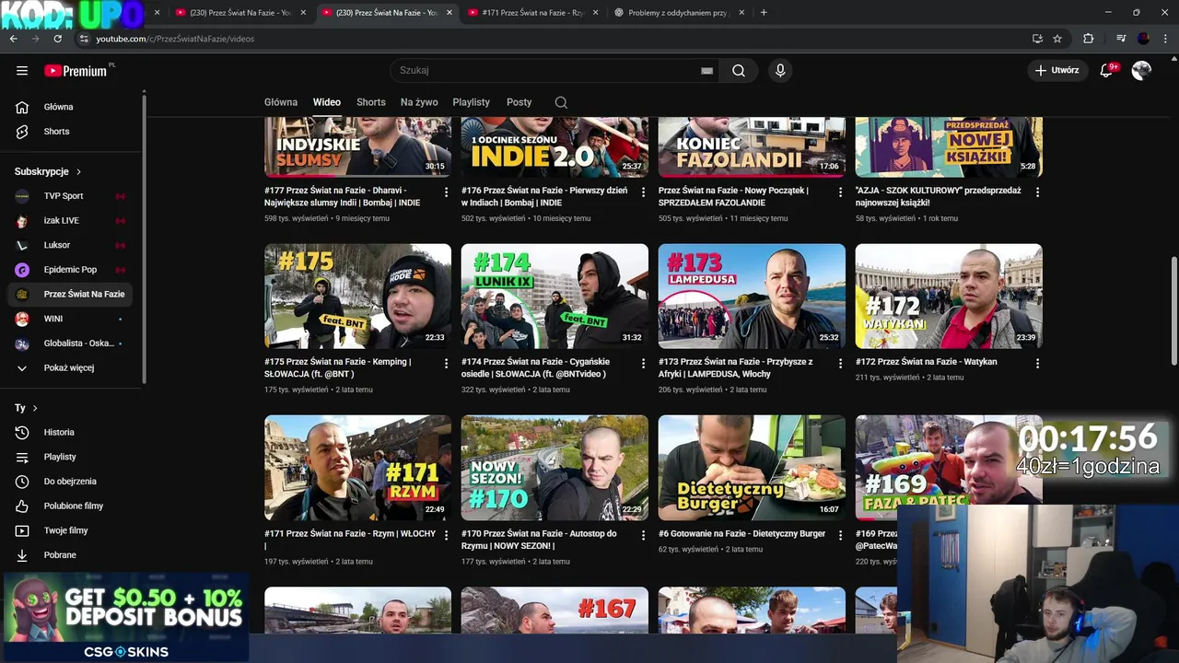Screen dimensions: 1179x663
Task: Open #173 Lampedusa video thumbnail
Action: click(752, 297)
